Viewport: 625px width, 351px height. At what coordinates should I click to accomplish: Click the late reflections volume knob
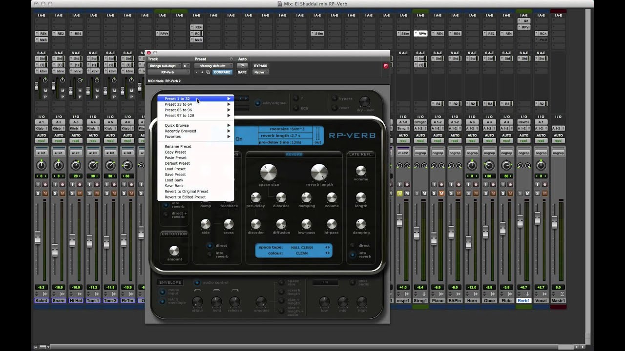click(361, 171)
